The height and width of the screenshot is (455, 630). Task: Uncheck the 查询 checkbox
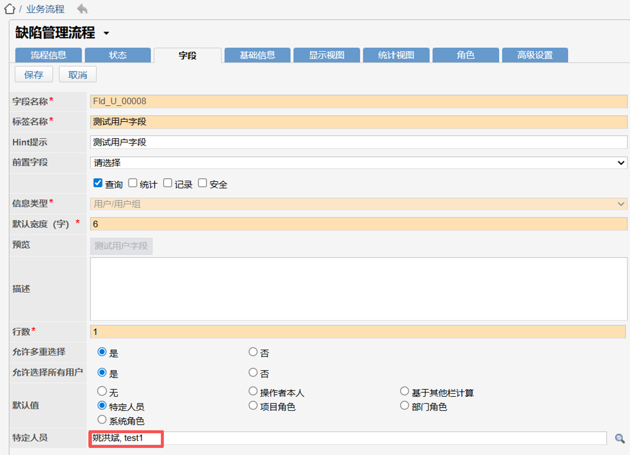pyautogui.click(x=98, y=183)
